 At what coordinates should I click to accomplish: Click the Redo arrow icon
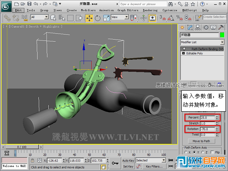[45, 4]
